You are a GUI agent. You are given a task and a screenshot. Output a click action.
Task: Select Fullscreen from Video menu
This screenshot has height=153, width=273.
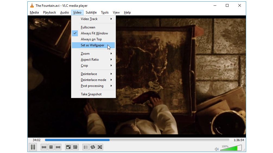click(x=93, y=27)
